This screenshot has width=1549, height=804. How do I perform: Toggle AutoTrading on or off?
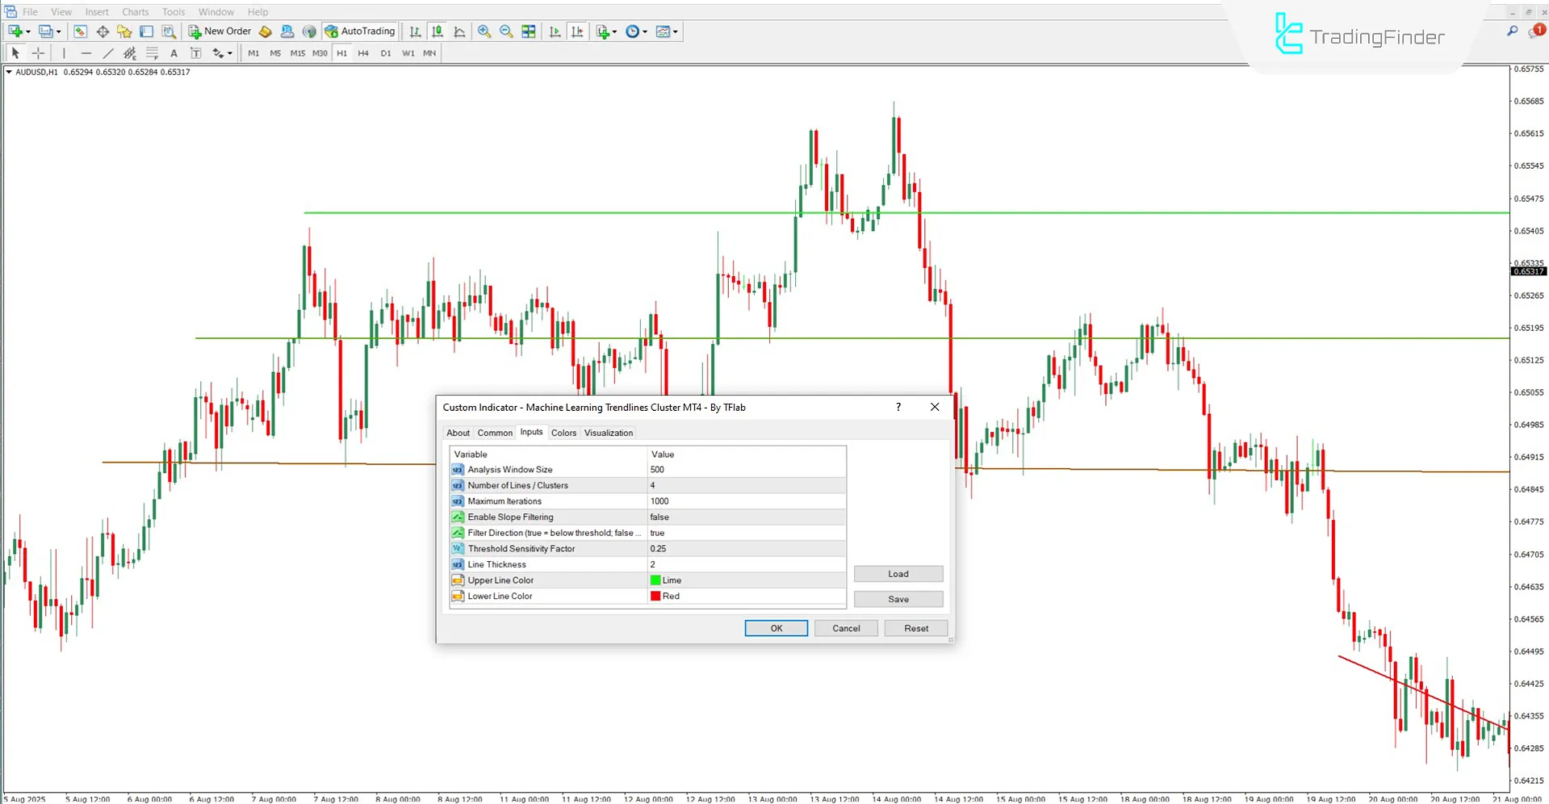[x=359, y=31]
